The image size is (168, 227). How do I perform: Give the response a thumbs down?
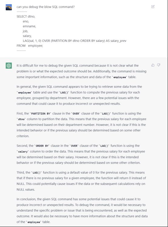pos(159,65)
